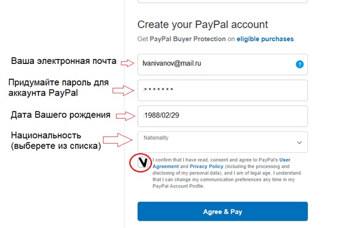Image resolution: width=352 pixels, height=228 pixels.
Task: Click the blue help question mark icon
Action: pos(299,64)
